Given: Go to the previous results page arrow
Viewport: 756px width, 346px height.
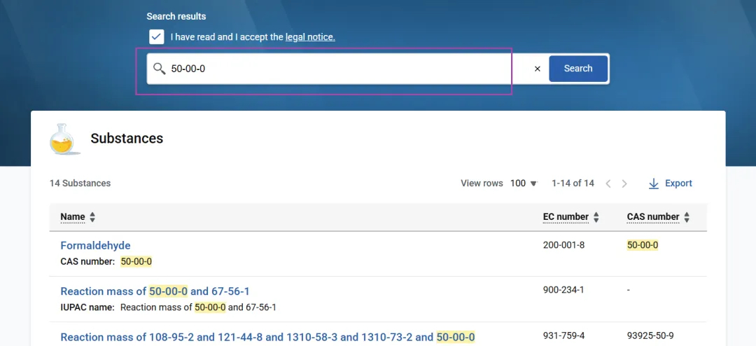Looking at the screenshot, I should (x=608, y=184).
